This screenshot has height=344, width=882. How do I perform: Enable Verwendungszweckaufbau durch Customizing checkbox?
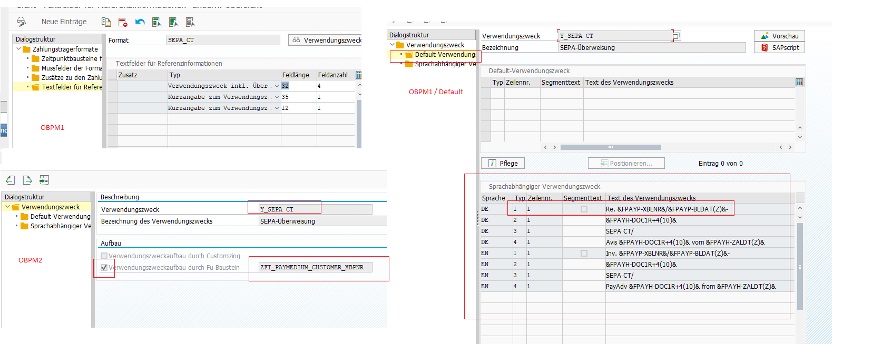pos(104,256)
